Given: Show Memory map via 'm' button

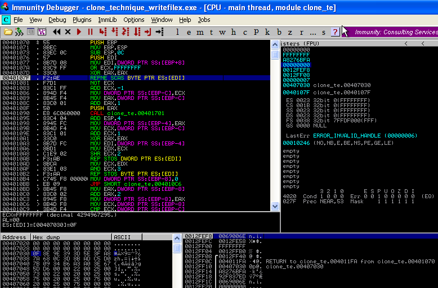Looking at the screenshot, I should click(200, 33).
